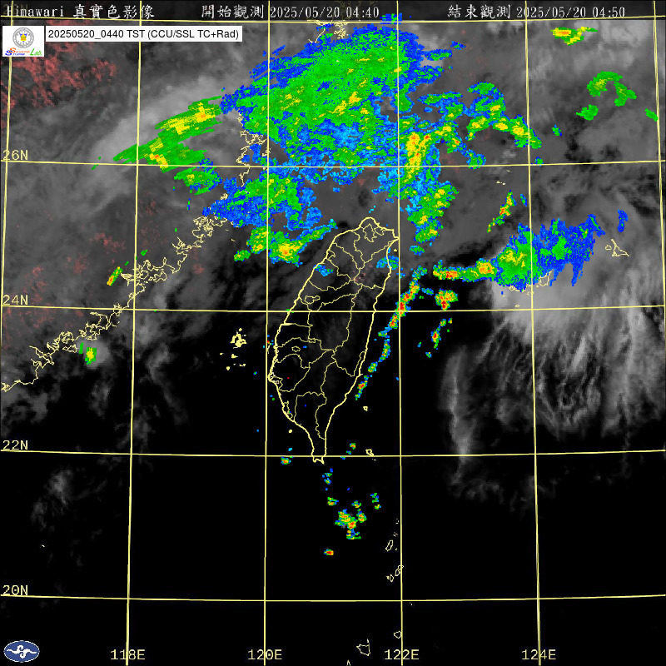Click the 26N latitude label
Image resolution: width=666 pixels, height=666 pixels.
tap(15, 155)
